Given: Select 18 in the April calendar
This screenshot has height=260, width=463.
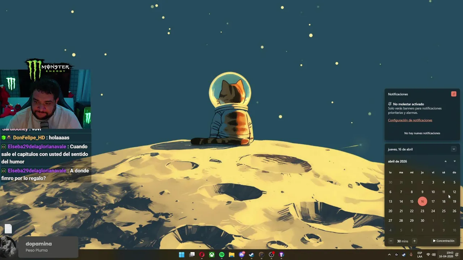Looking at the screenshot, I should click(443, 201).
